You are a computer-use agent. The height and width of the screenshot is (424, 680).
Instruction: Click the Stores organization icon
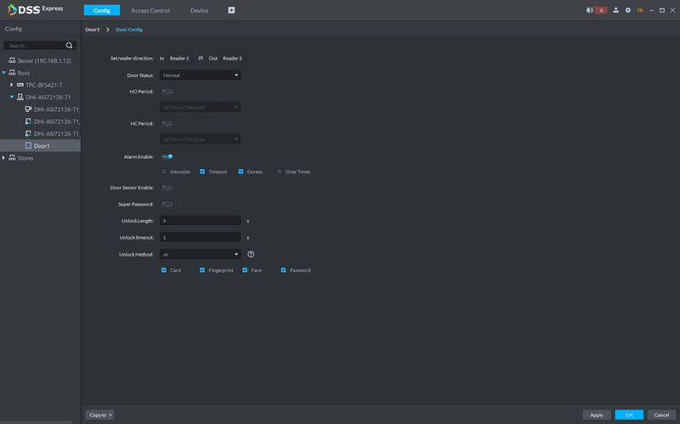click(12, 158)
